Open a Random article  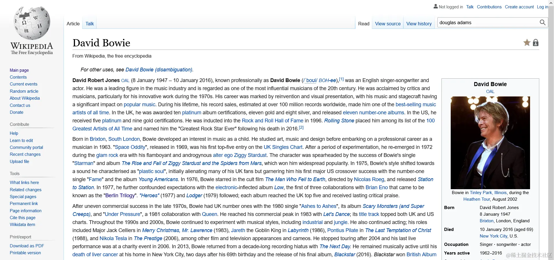[24, 91]
